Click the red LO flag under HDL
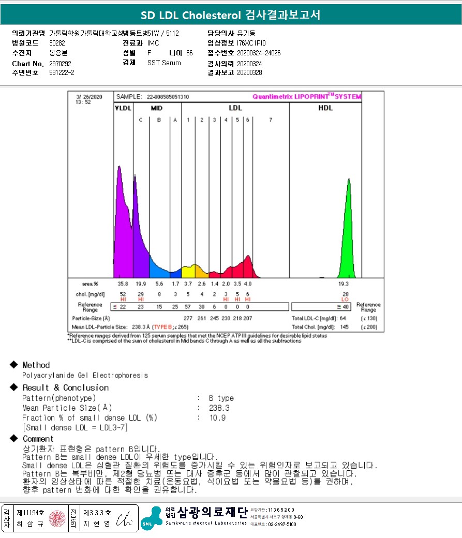Image resolution: width=462 pixels, height=538 pixels. point(345,300)
